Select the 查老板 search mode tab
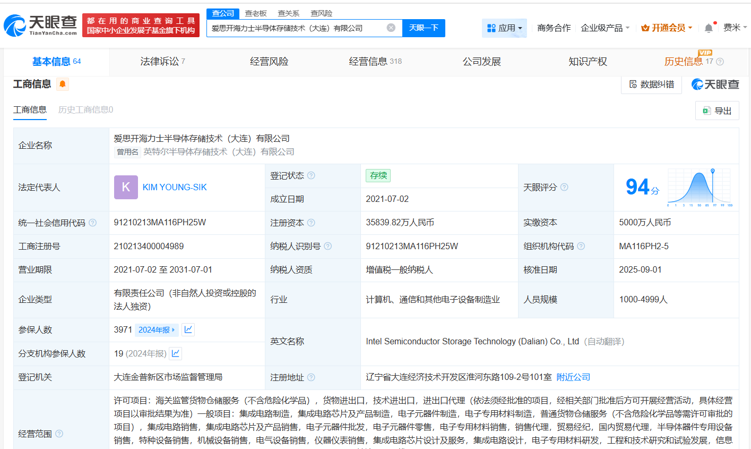This screenshot has width=751, height=449. [256, 13]
